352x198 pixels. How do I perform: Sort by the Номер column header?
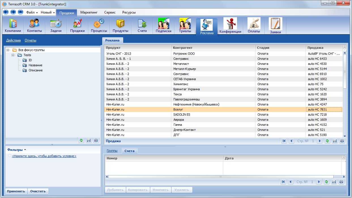[164, 159]
